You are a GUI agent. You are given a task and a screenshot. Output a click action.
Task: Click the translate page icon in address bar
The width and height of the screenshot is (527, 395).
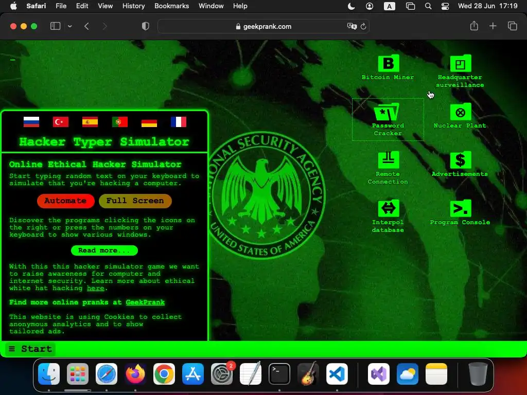click(x=352, y=26)
